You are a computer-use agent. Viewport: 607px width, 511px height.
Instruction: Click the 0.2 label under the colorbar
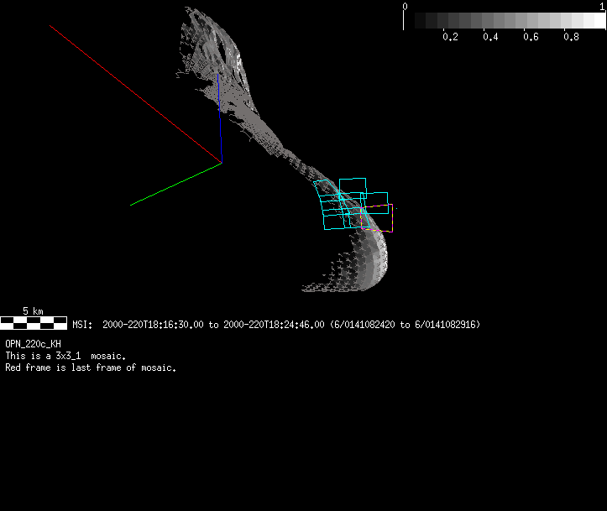pyautogui.click(x=450, y=37)
